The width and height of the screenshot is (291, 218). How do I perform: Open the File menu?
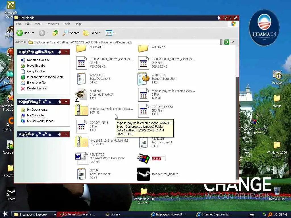[x=18, y=24]
